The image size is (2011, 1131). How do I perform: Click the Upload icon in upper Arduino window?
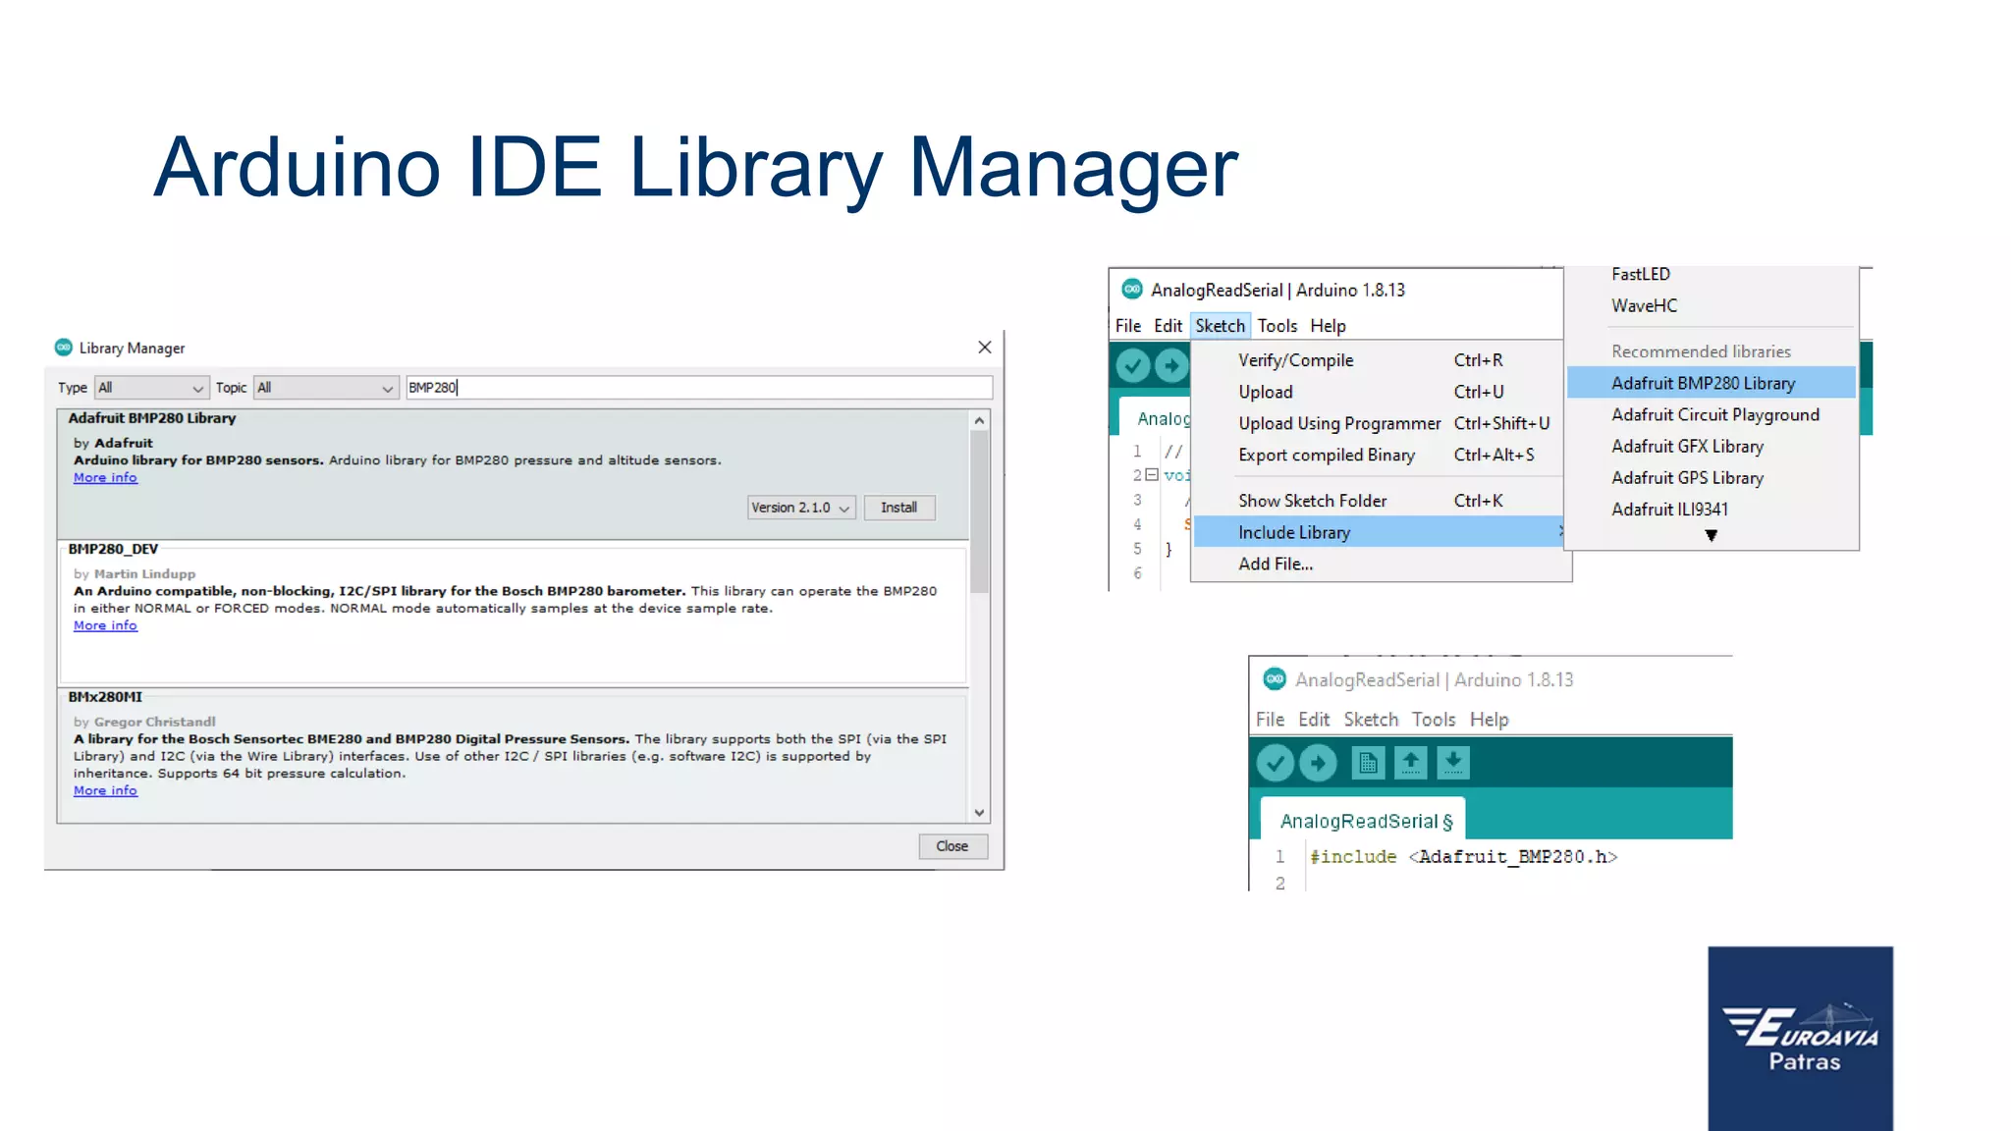[x=1170, y=366]
